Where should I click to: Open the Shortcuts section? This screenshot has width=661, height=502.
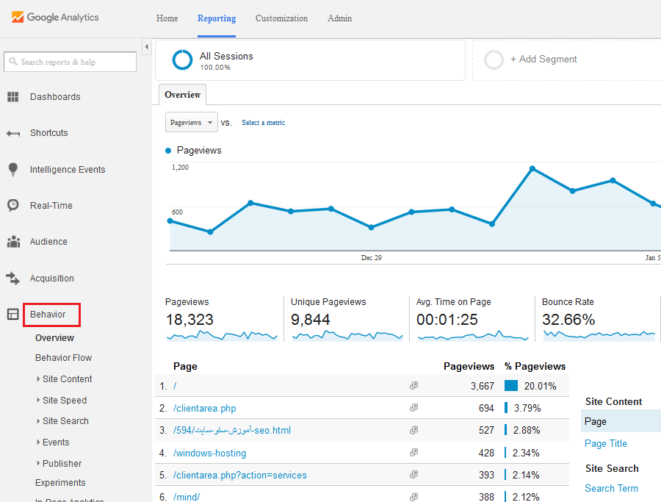click(49, 133)
